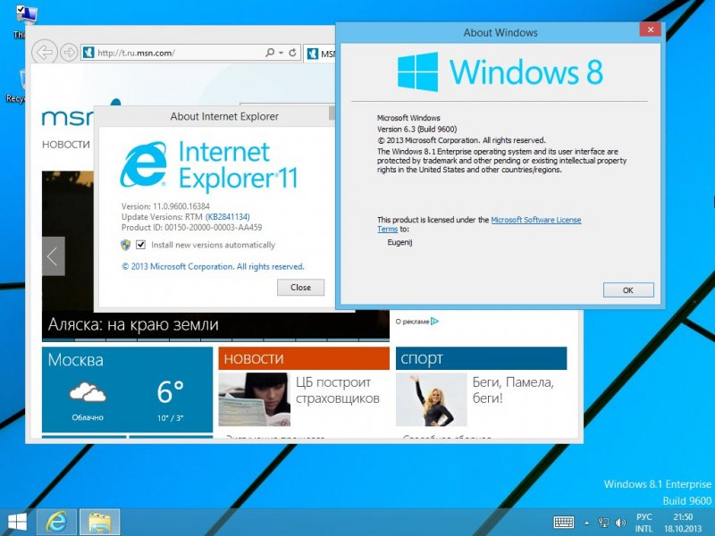Click the UAC shield icon beside the checkbox
Viewport: 715px width, 536px height.
[x=125, y=245]
